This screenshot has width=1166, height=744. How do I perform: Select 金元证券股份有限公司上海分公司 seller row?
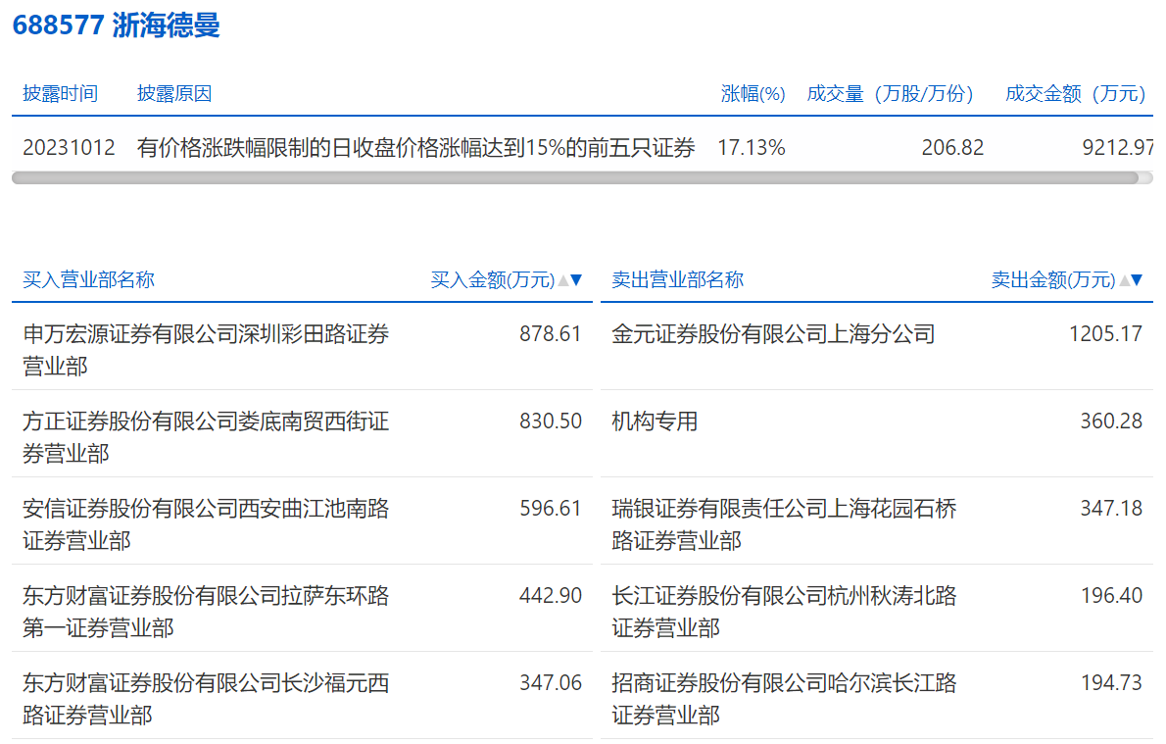877,349
